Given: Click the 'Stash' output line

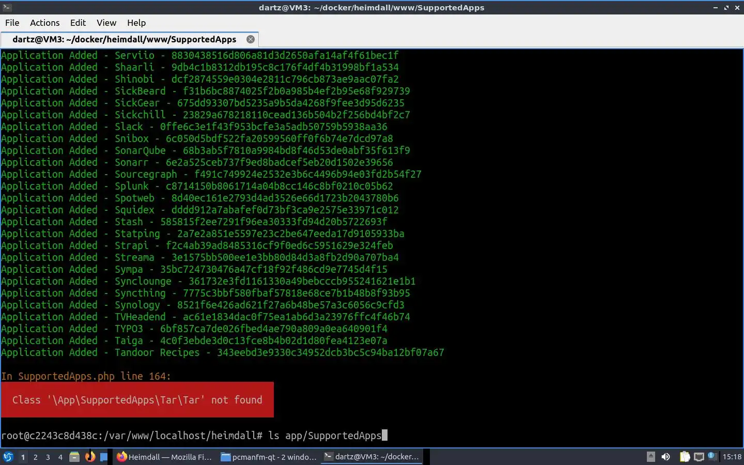Looking at the screenshot, I should pos(194,222).
